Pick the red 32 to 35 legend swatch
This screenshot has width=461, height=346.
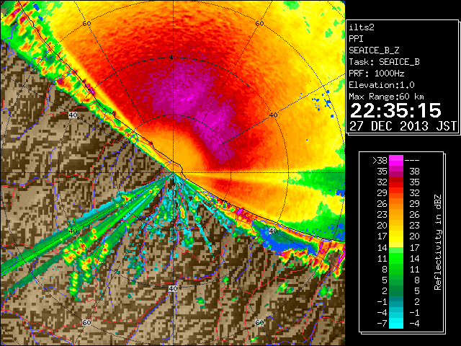tap(396, 182)
